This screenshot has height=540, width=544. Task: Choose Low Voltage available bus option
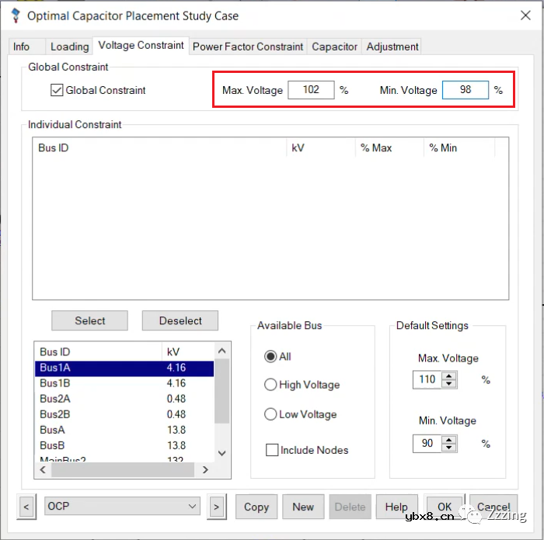(270, 414)
